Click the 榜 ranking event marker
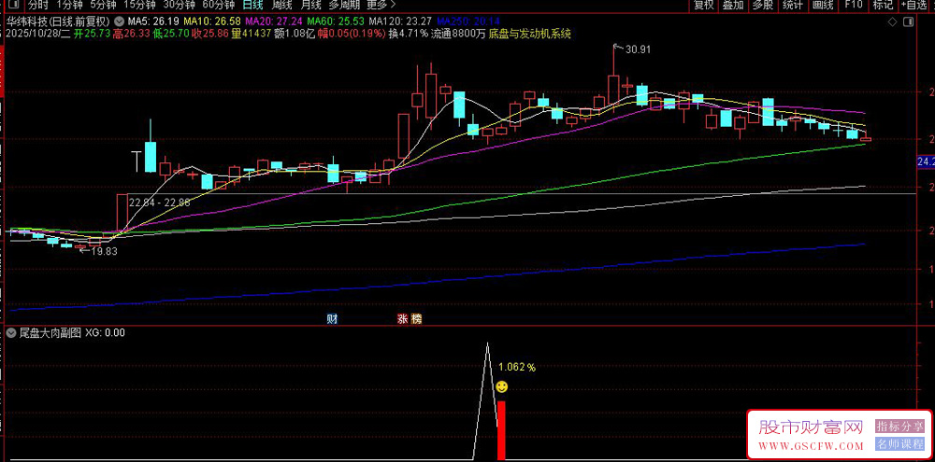Viewport: 935px width, 462px height. coord(416,319)
